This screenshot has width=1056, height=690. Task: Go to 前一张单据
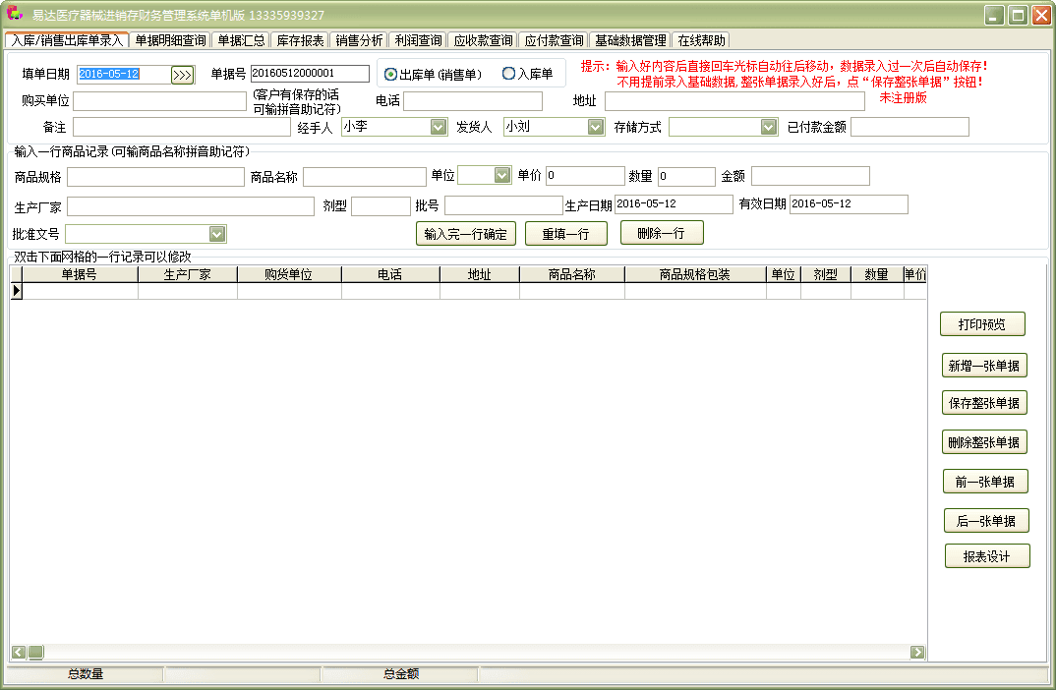pos(985,482)
